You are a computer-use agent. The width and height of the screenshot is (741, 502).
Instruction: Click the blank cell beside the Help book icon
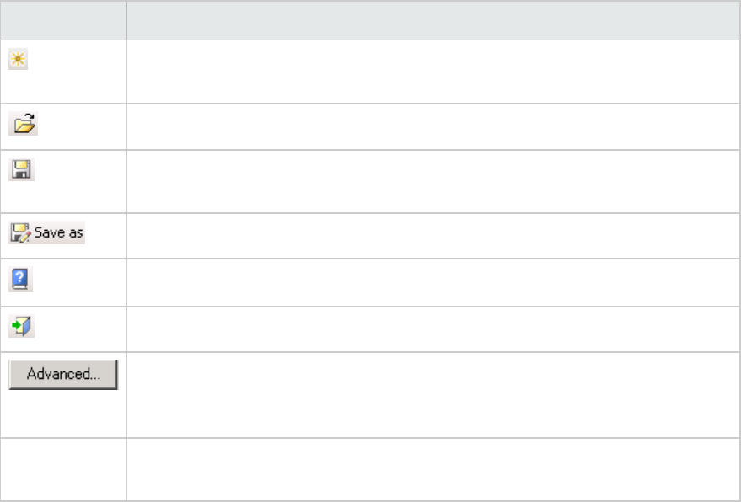click(433, 282)
